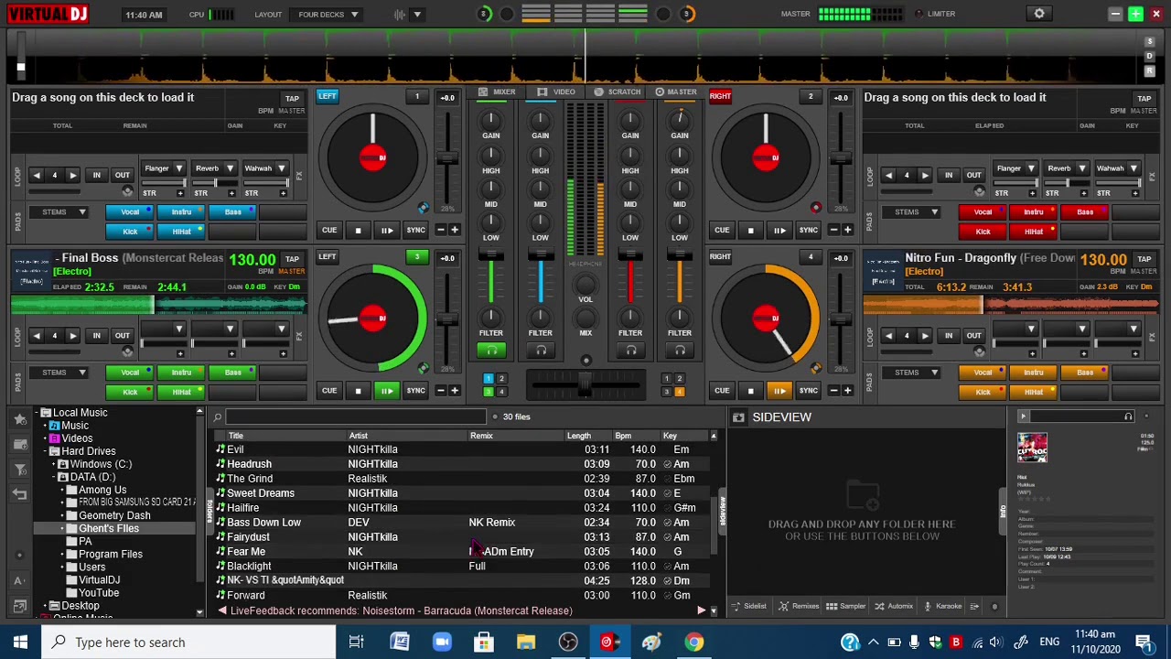This screenshot has width=1171, height=659.
Task: Click the favorites star icon in browser sidebar
Action: pyautogui.click(x=20, y=419)
